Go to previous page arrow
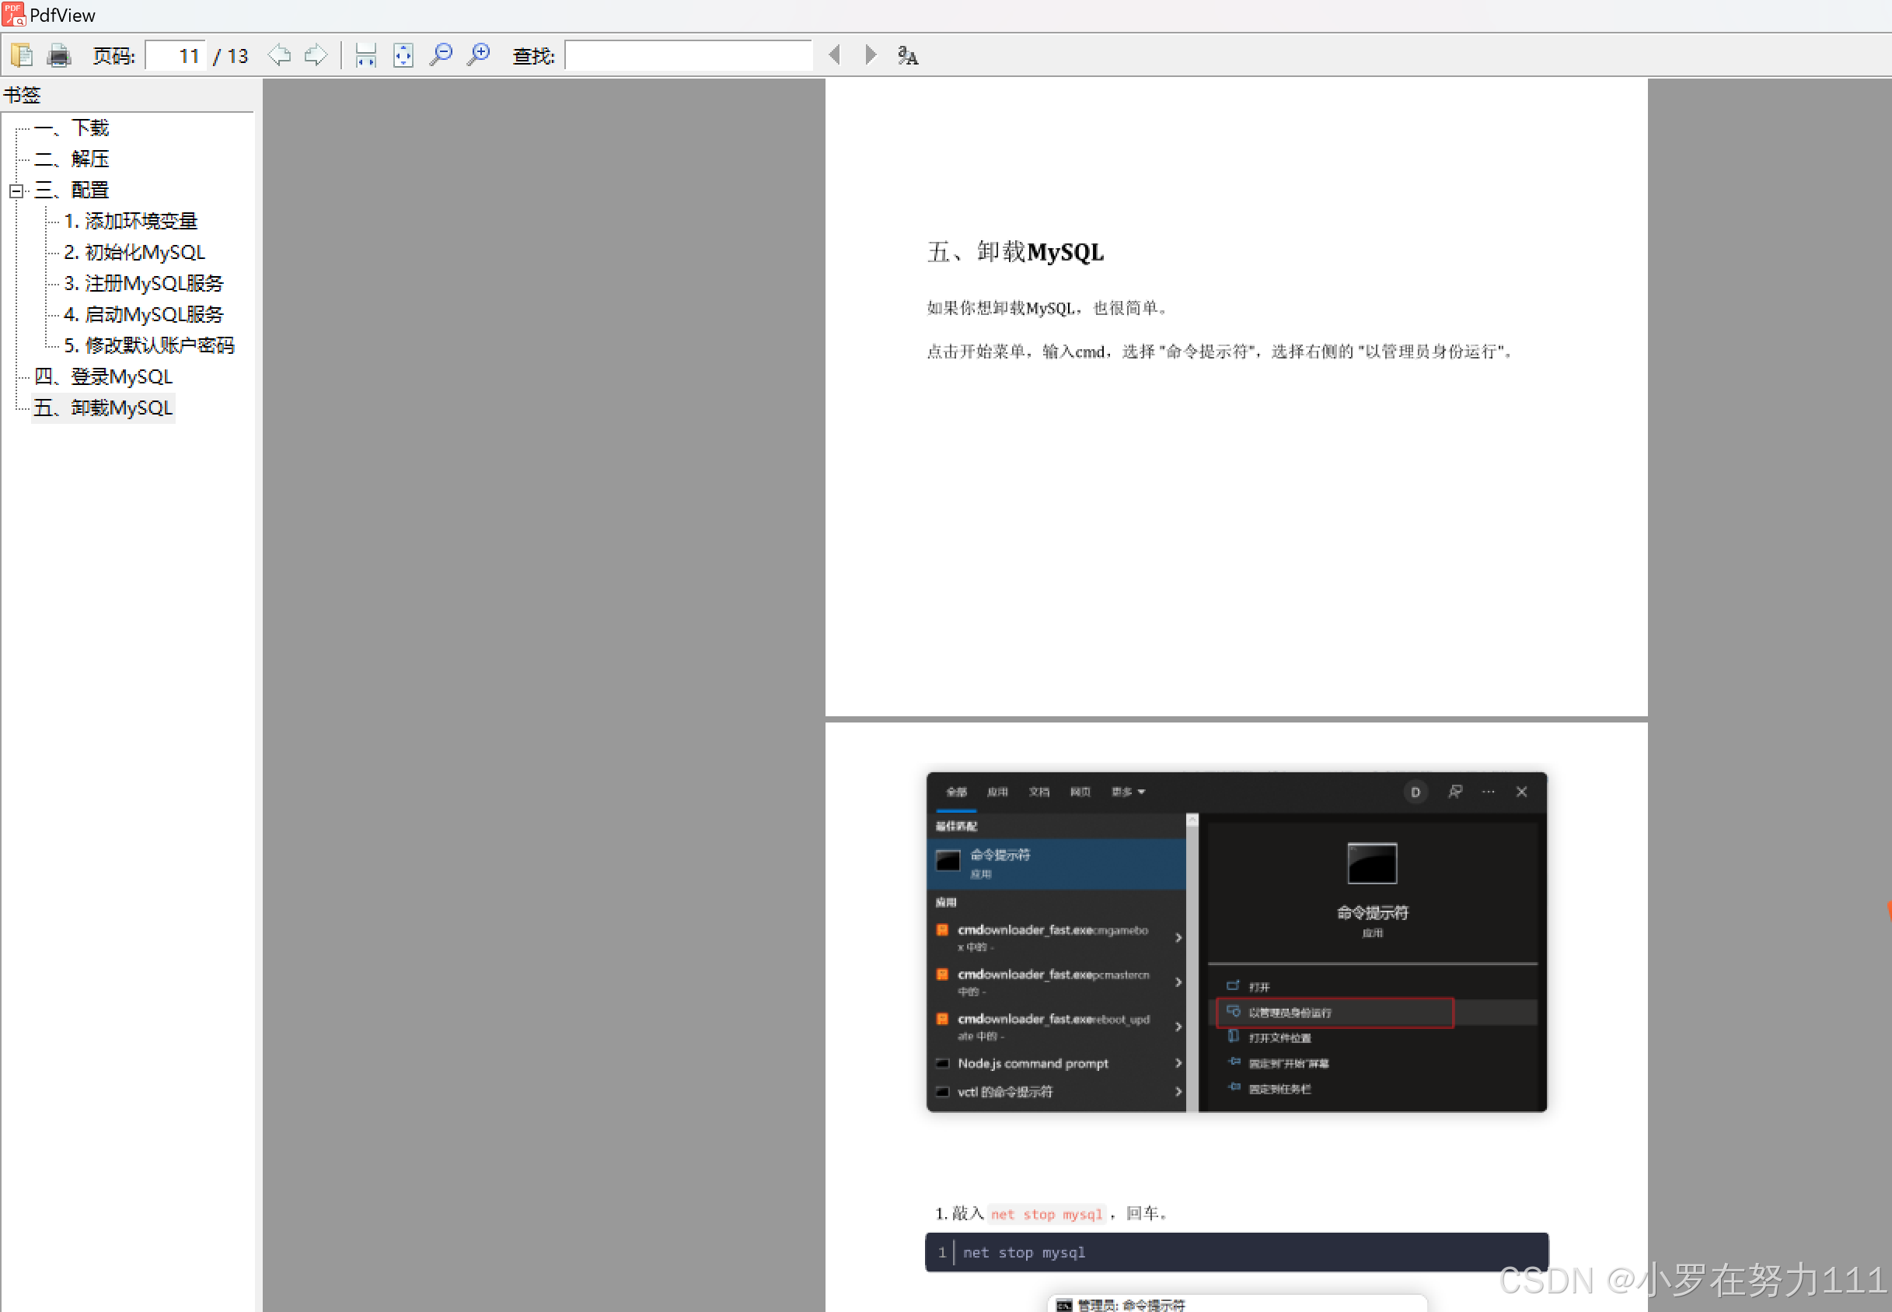The width and height of the screenshot is (1892, 1312). 279,55
